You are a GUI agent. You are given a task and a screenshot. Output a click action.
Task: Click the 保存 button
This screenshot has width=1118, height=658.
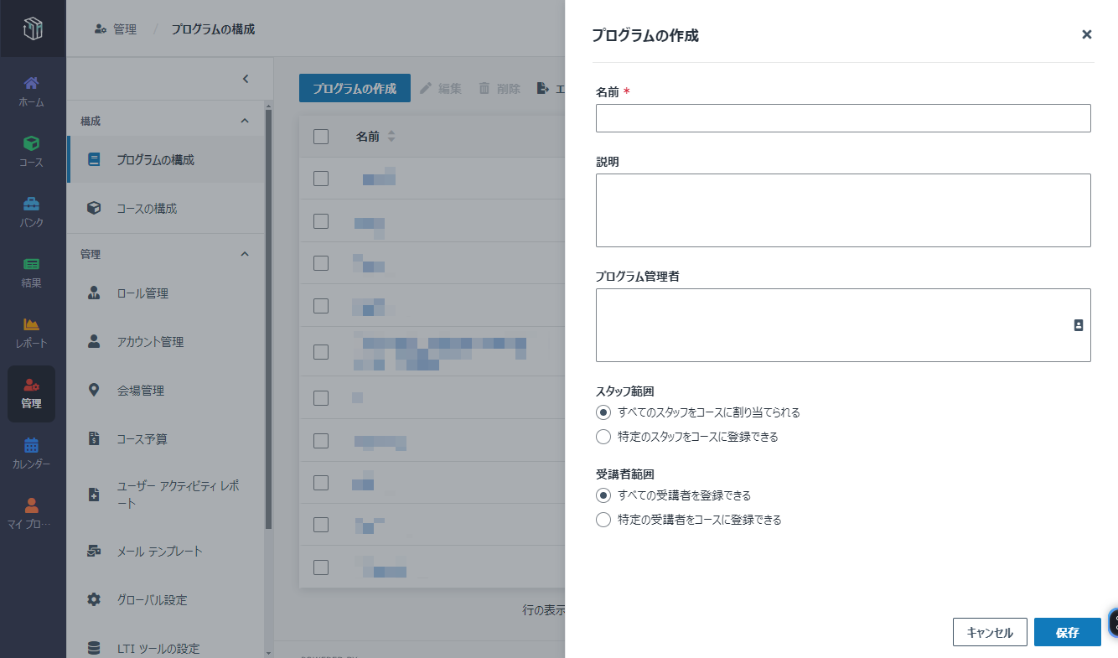tap(1068, 632)
